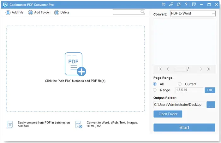This screenshot has width=221, height=143.
Task: Minimize the Coolmuster window
Action: [201, 5]
